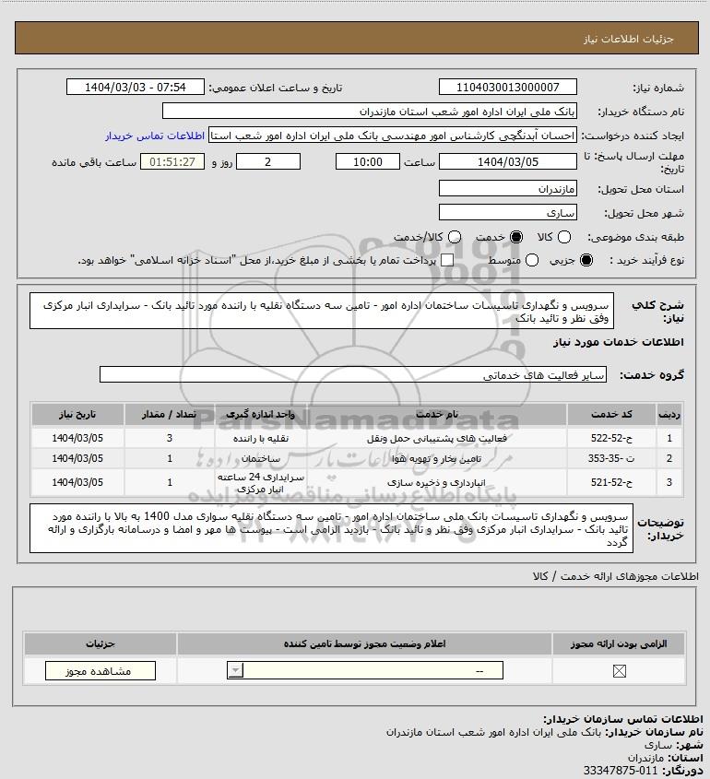
Task: Click the توضیحات خریدار text box
Action: tap(331, 528)
